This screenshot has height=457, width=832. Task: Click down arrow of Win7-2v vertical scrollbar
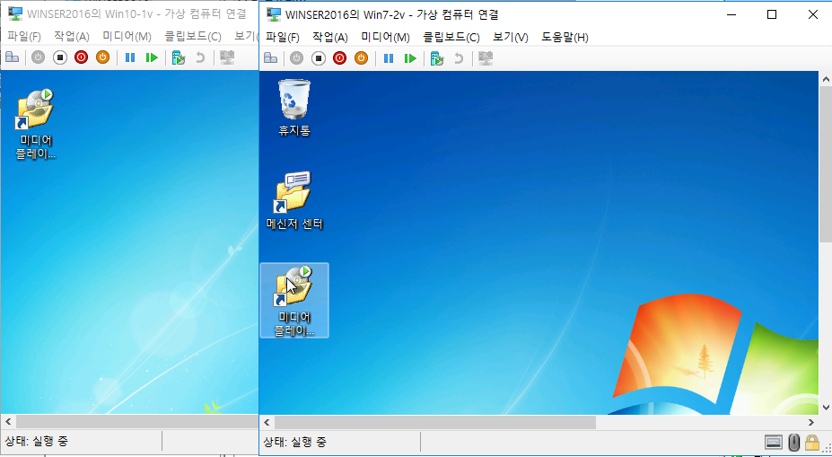click(x=826, y=408)
